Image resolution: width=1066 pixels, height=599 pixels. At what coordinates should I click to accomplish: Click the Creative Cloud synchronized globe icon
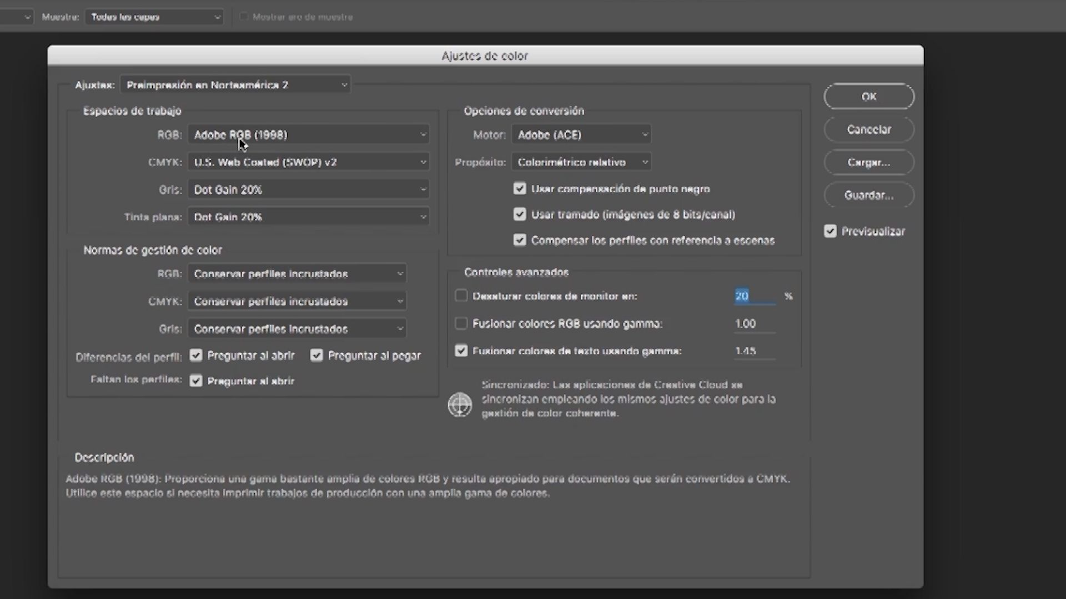pyautogui.click(x=460, y=404)
